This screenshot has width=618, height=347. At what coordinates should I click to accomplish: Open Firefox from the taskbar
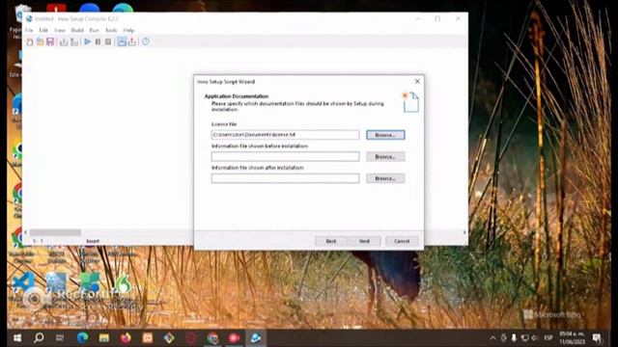point(126,338)
